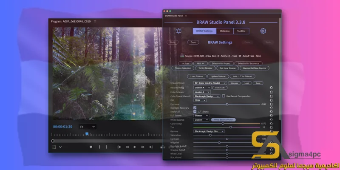Mark Out point in Program monitor
Image resolution: width=340 pixels, height=170 pixels.
pos(107,147)
